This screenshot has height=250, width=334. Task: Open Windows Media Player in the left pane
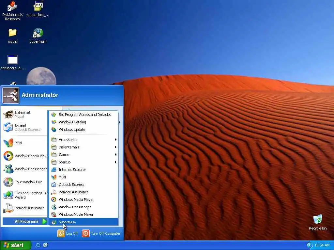tap(25, 156)
